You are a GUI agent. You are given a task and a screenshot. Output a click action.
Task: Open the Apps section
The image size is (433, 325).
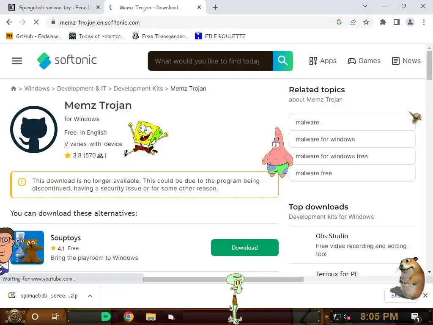(x=323, y=61)
